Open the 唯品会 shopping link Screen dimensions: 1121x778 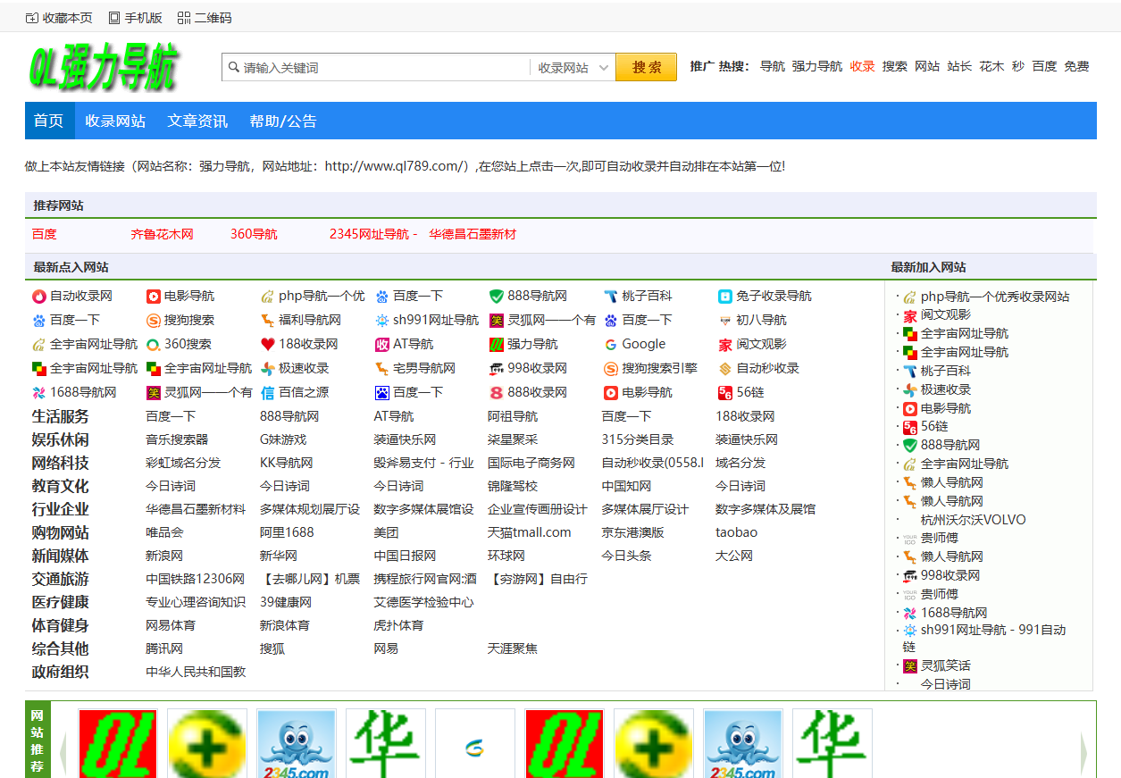pyautogui.click(x=164, y=533)
